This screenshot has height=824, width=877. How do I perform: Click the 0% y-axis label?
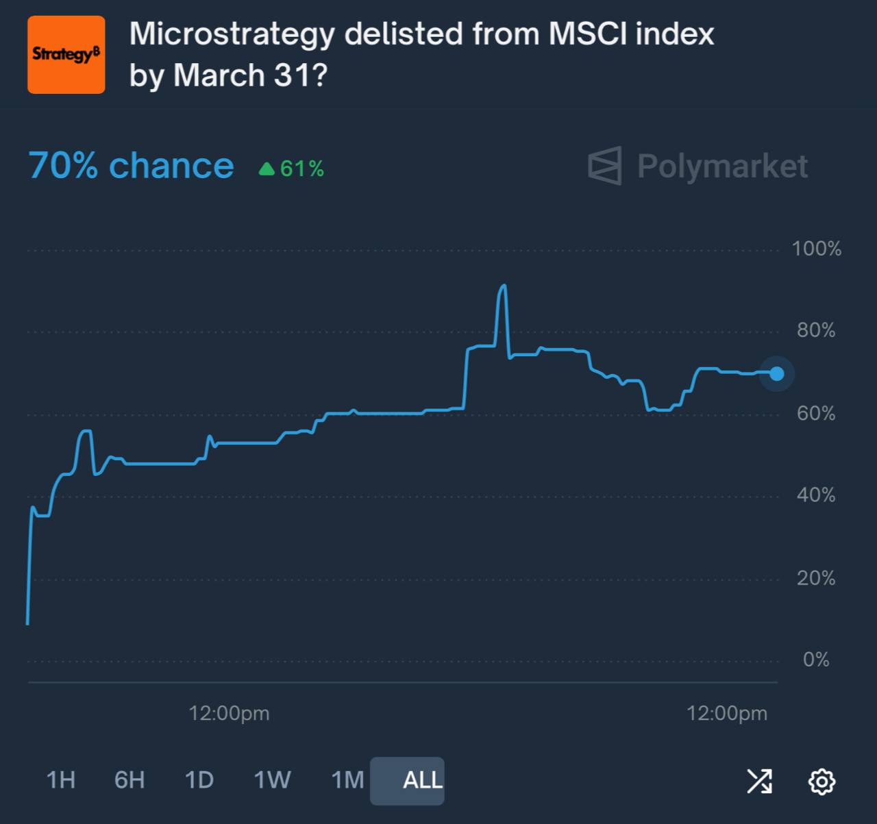coord(816,660)
